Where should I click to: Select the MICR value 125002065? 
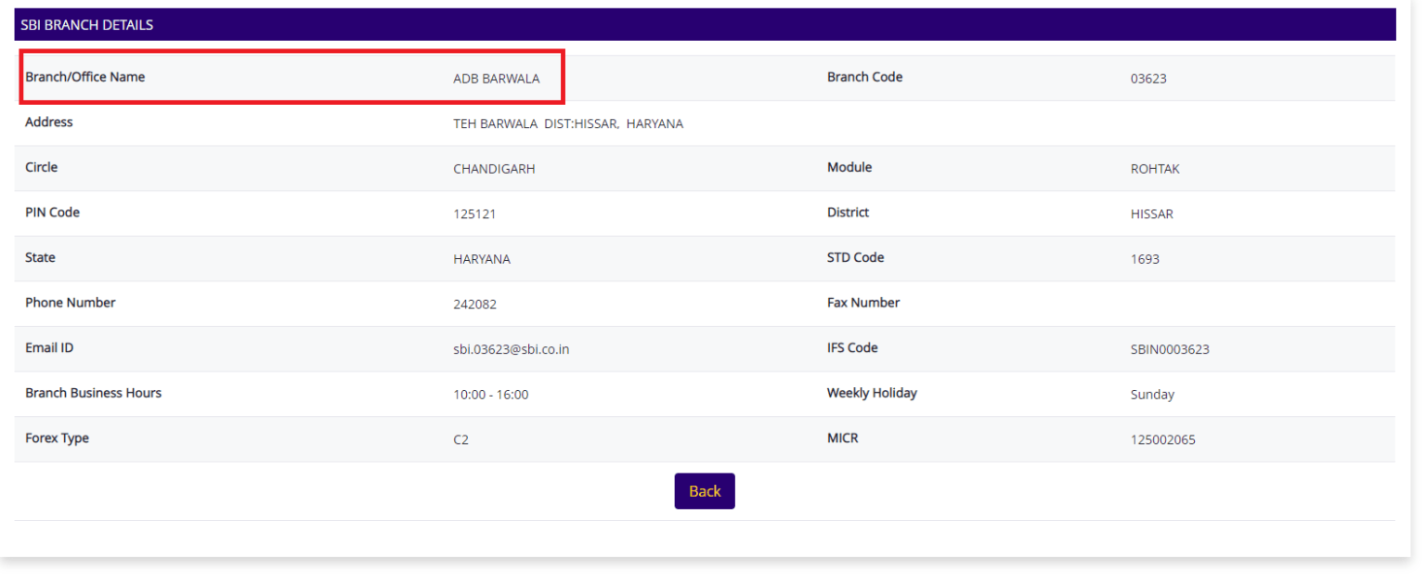point(1162,439)
